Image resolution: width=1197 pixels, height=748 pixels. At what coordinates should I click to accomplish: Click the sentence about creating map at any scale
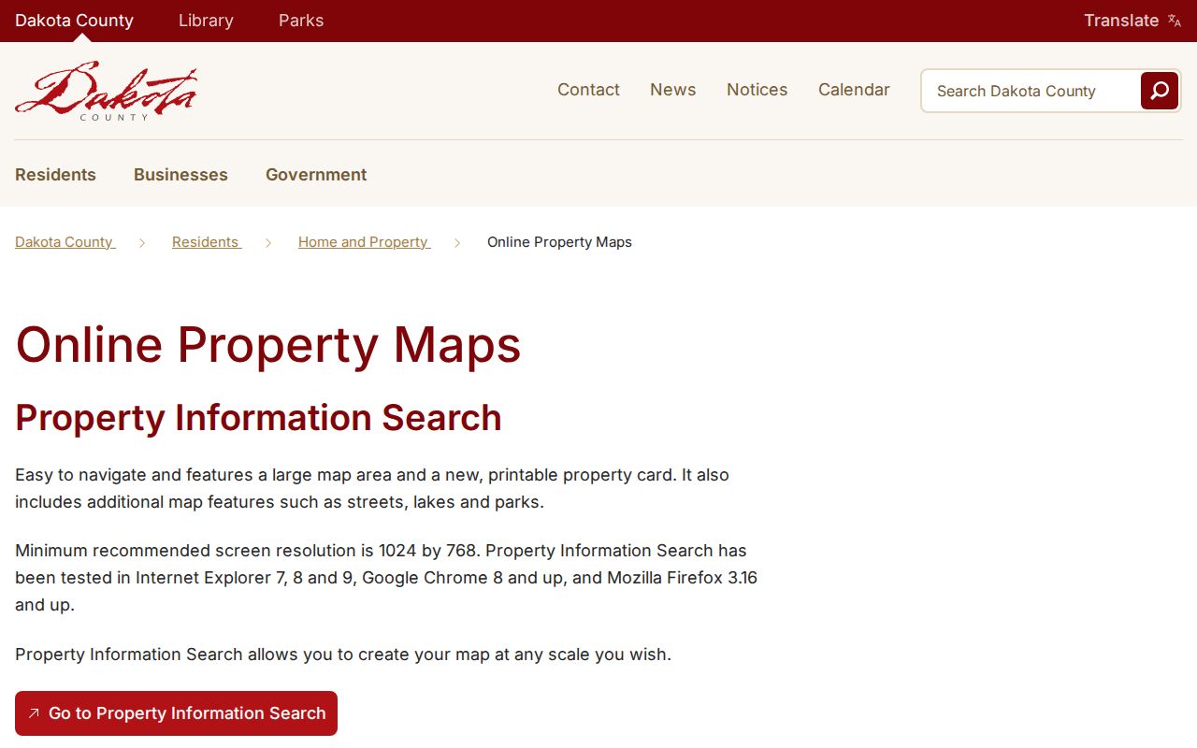343,654
